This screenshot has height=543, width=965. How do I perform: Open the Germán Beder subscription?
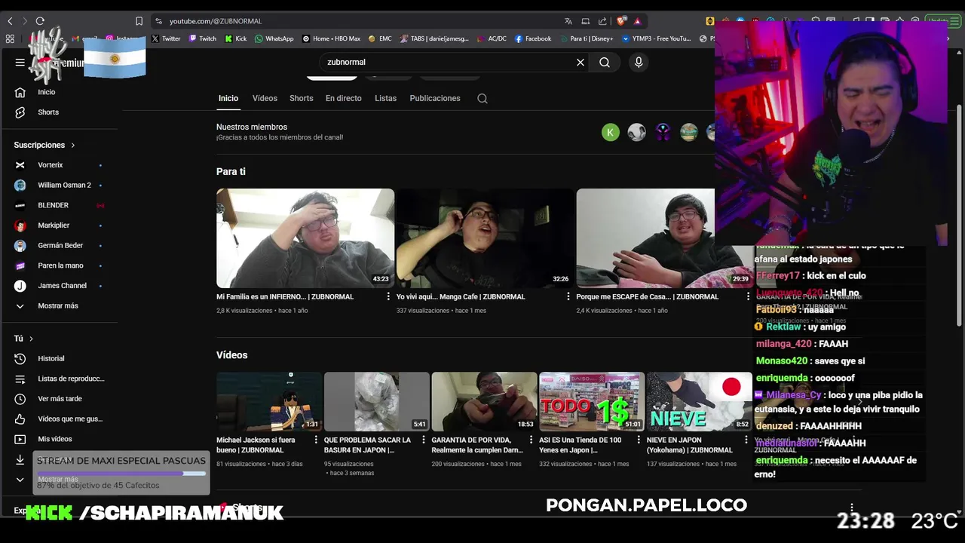[x=60, y=246]
